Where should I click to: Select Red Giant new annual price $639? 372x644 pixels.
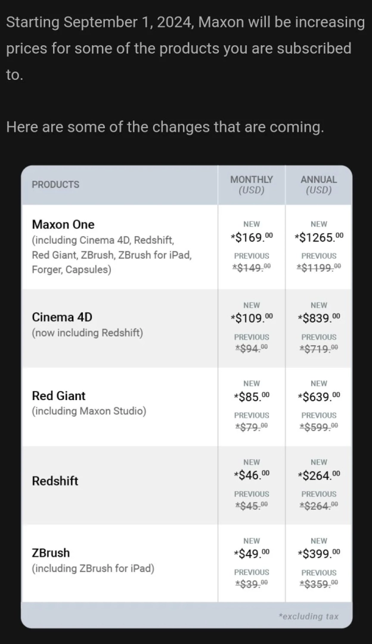318,397
